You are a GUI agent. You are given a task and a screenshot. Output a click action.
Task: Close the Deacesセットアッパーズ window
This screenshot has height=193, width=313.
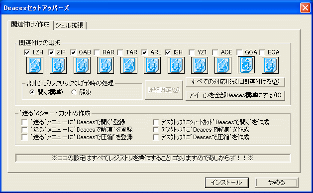pyautogui.click(x=305, y=8)
